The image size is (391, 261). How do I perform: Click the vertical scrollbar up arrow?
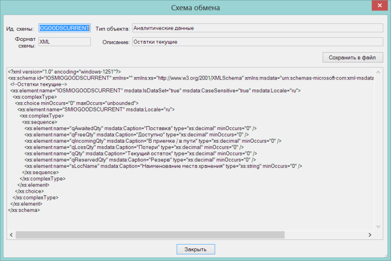(378, 73)
